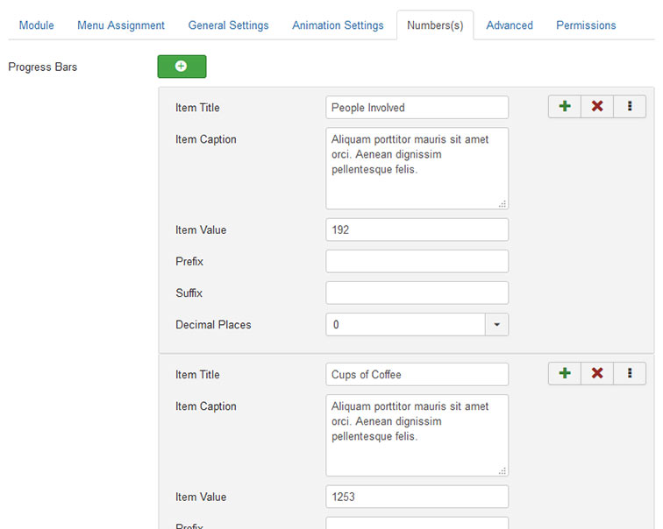Click the green add progress bar button

pyautogui.click(x=182, y=67)
